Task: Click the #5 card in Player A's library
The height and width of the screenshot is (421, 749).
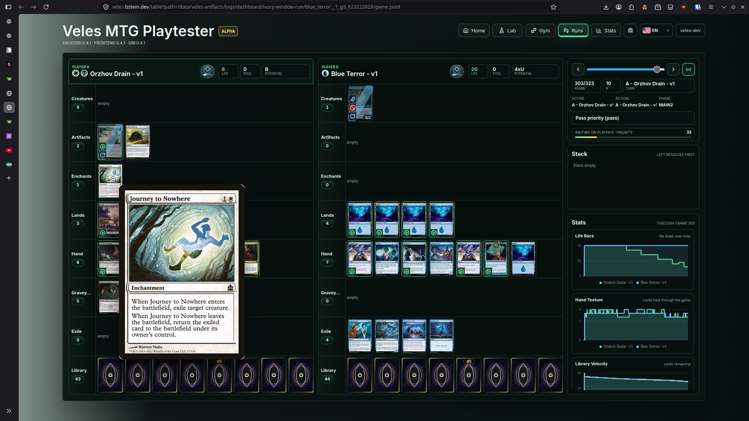Action: coord(219,375)
